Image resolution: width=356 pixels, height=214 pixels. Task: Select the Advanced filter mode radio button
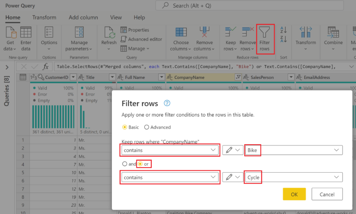point(147,127)
